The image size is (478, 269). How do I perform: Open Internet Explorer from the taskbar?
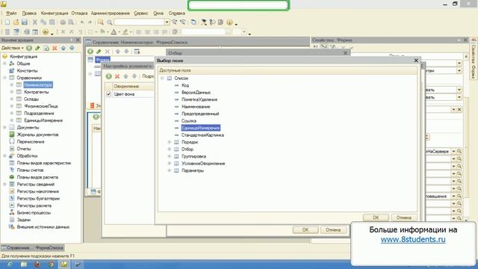click(10, 264)
